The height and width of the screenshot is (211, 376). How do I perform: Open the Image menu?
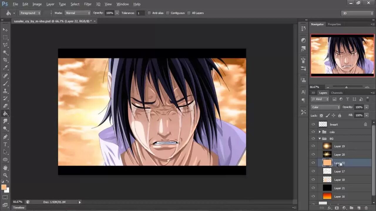(x=37, y=4)
